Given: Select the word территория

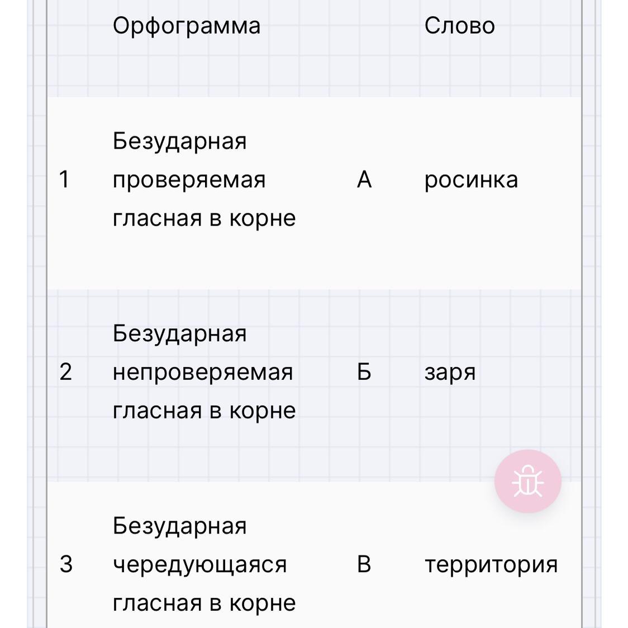Looking at the screenshot, I should coord(491,564).
